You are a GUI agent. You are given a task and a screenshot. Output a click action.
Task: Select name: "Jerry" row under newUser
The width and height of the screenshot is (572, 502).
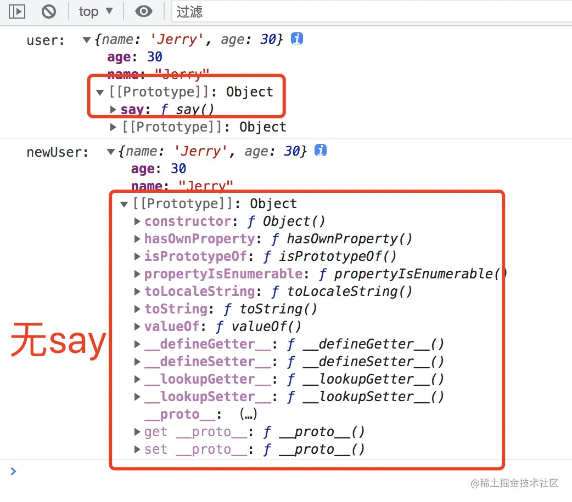[x=182, y=185]
